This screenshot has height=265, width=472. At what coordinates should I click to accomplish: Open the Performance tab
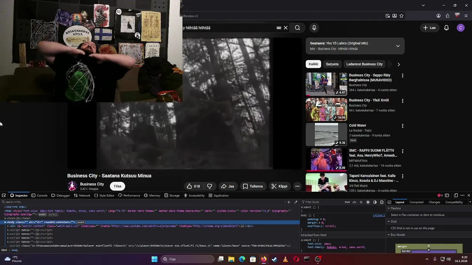coord(129,195)
